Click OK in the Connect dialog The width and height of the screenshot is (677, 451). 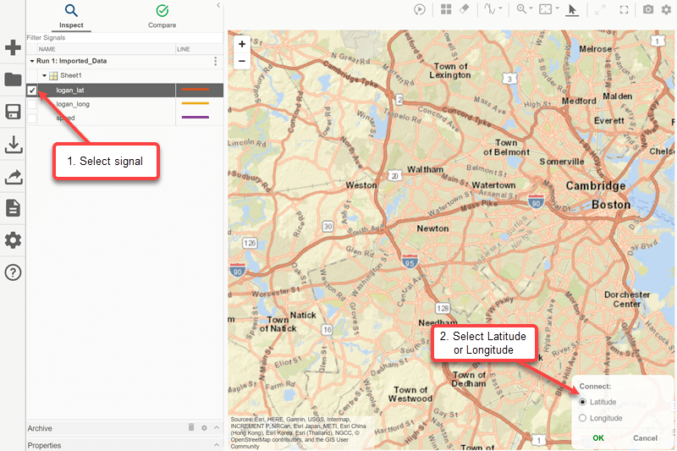(598, 438)
